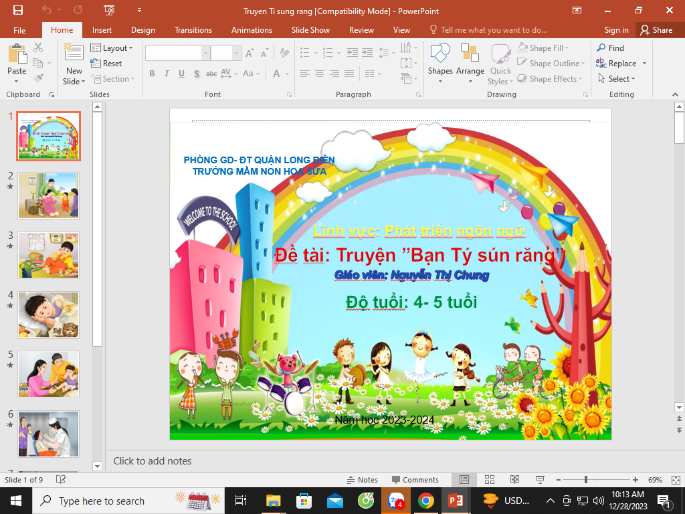
Task: Expand the Layout dropdown
Action: point(112,48)
